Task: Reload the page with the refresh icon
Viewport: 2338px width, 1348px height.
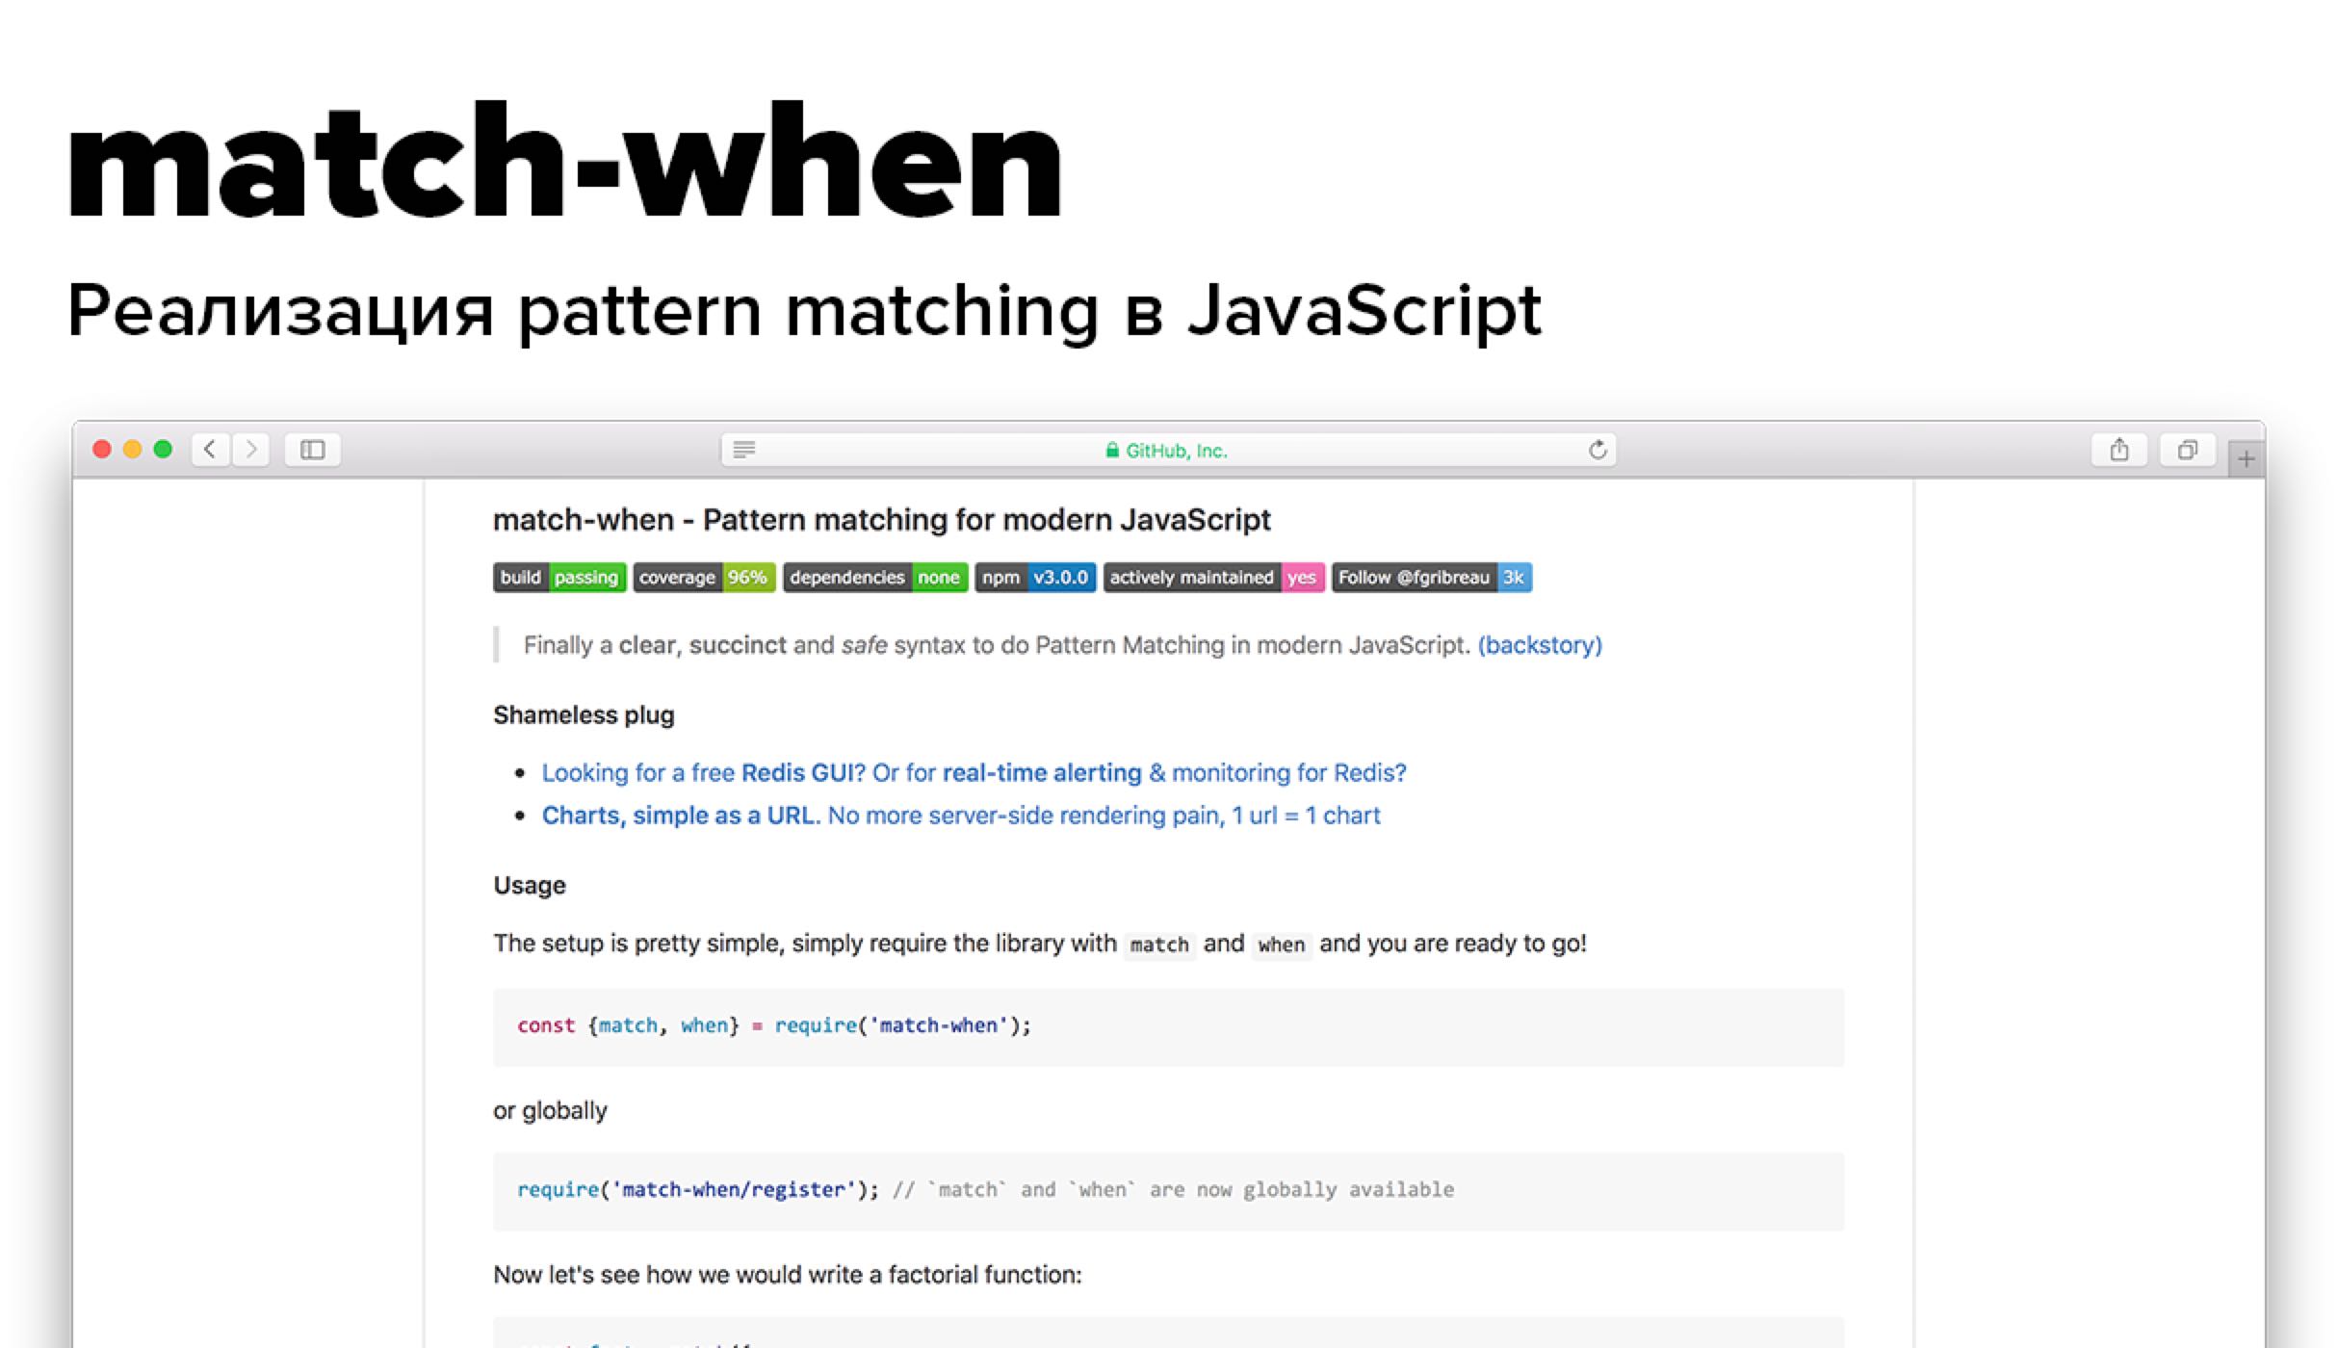Action: pos(1598,450)
